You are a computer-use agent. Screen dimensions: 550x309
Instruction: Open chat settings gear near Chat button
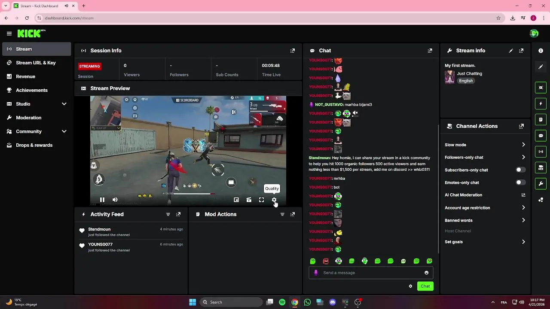tap(410, 286)
